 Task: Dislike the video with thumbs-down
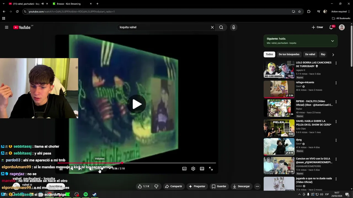click(x=156, y=186)
